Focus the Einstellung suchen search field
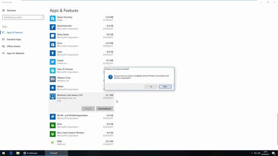The width and height of the screenshot is (278, 156). pyautogui.click(x=23, y=17)
